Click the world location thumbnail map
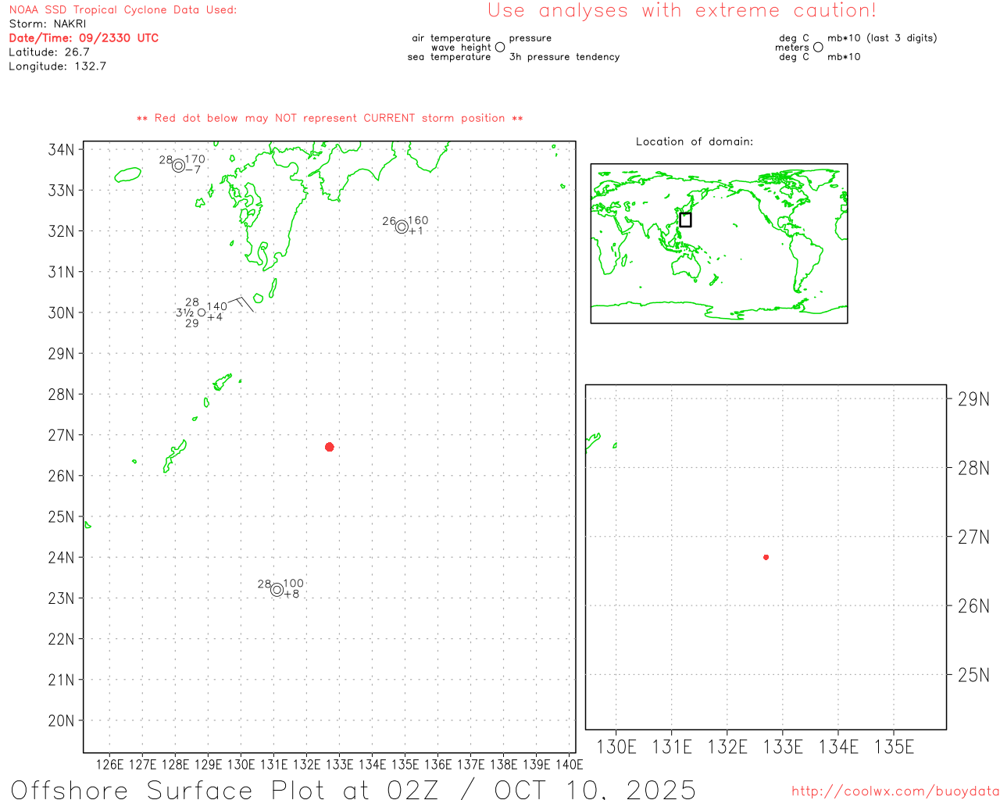The height and width of the screenshot is (800, 1000). point(719,244)
